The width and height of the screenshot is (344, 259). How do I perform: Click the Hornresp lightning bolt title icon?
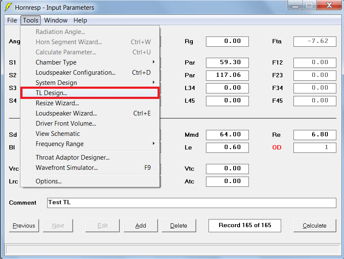[x=8, y=7]
